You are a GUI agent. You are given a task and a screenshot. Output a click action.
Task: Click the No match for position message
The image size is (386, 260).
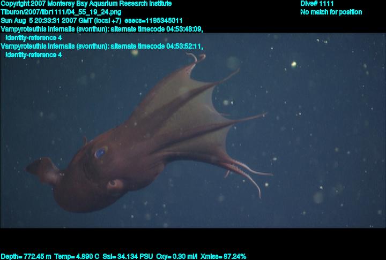(331, 12)
